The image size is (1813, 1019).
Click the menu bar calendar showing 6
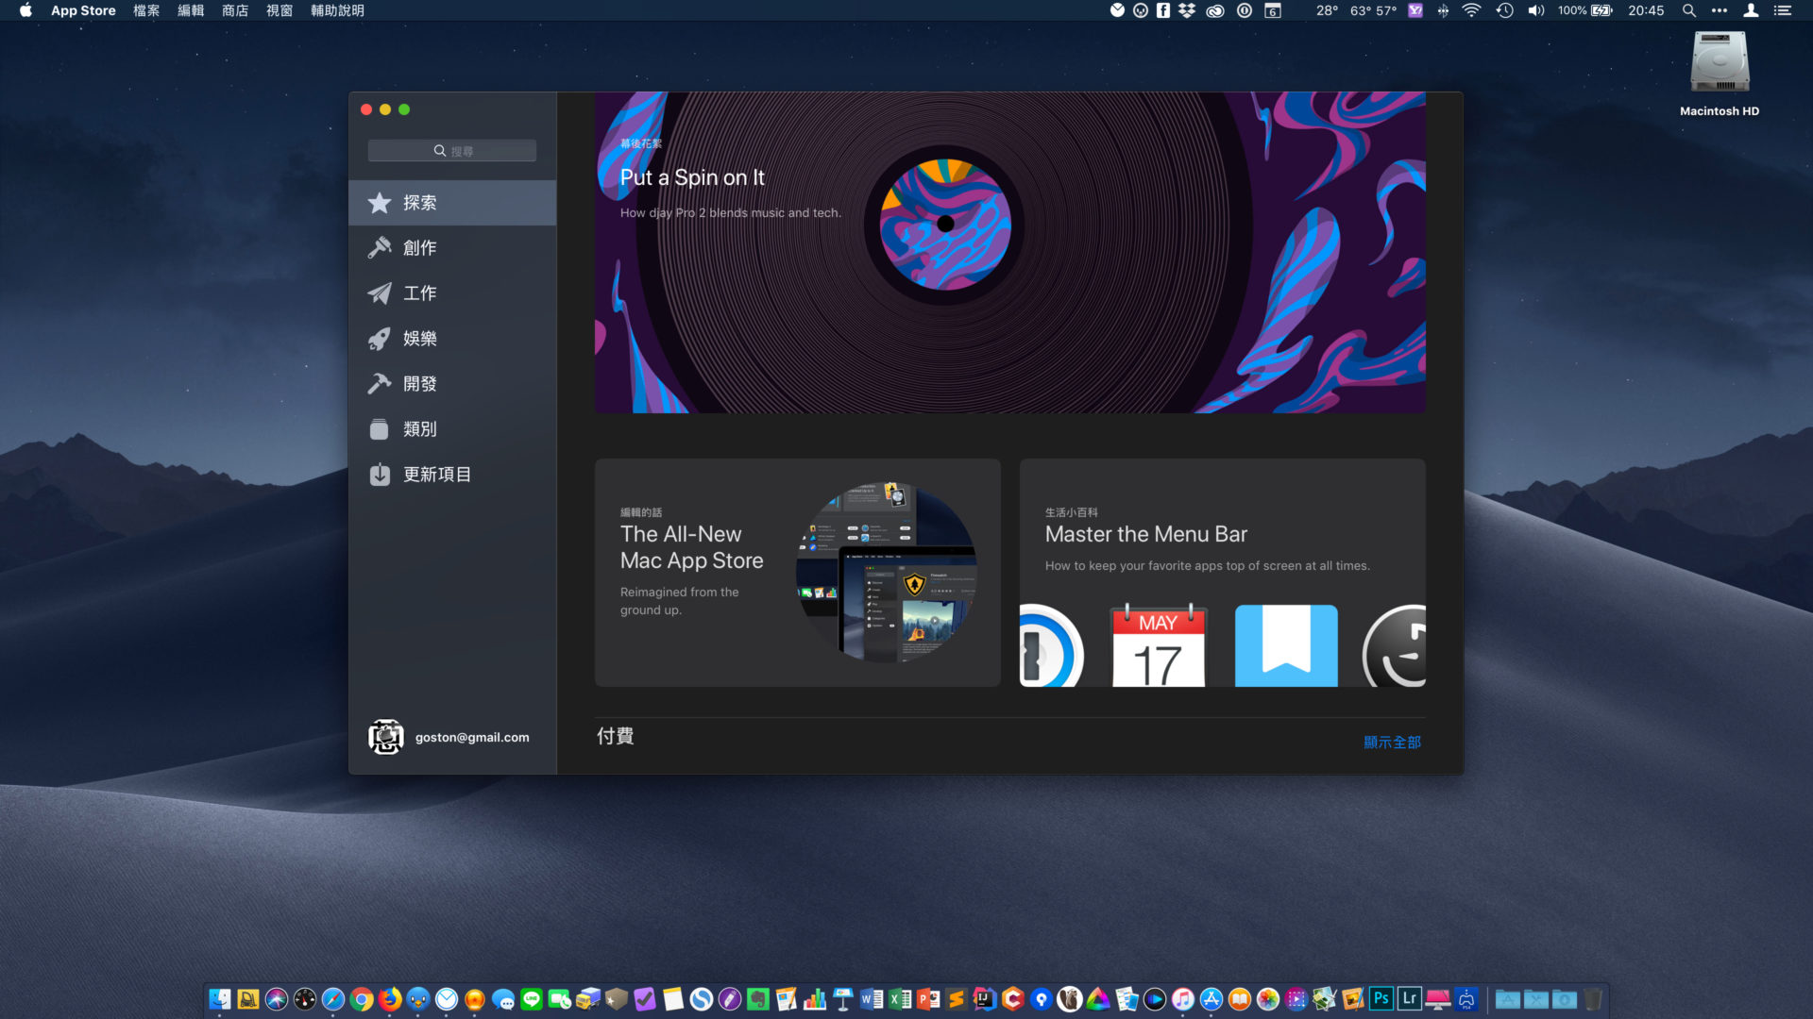pyautogui.click(x=1273, y=10)
